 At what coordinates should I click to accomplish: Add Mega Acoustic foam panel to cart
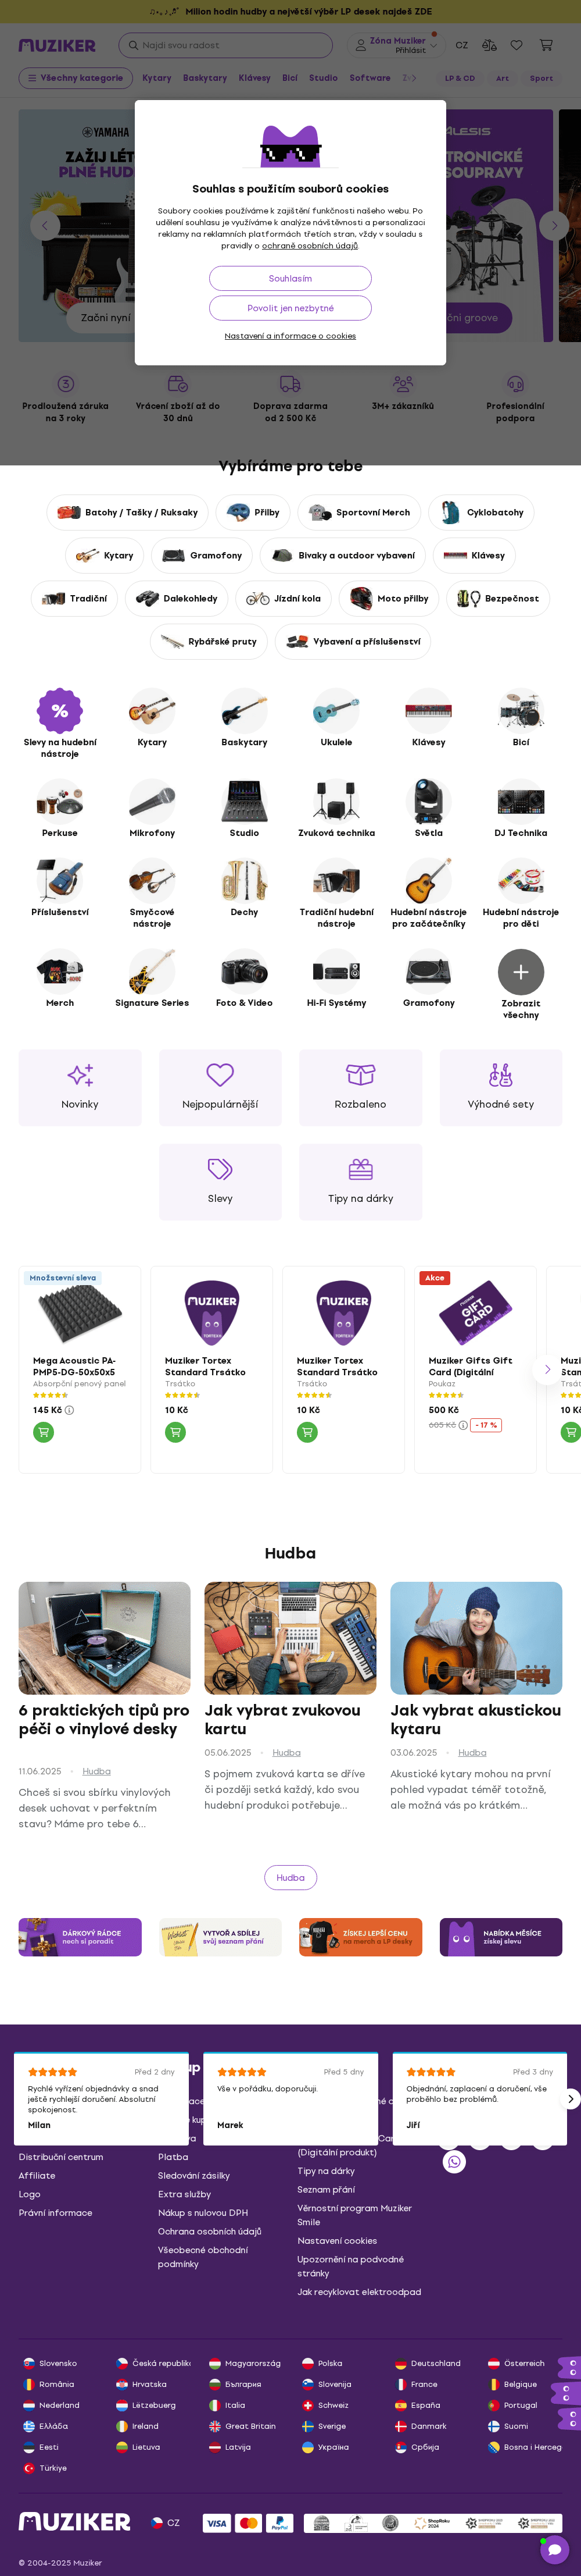tap(43, 1432)
